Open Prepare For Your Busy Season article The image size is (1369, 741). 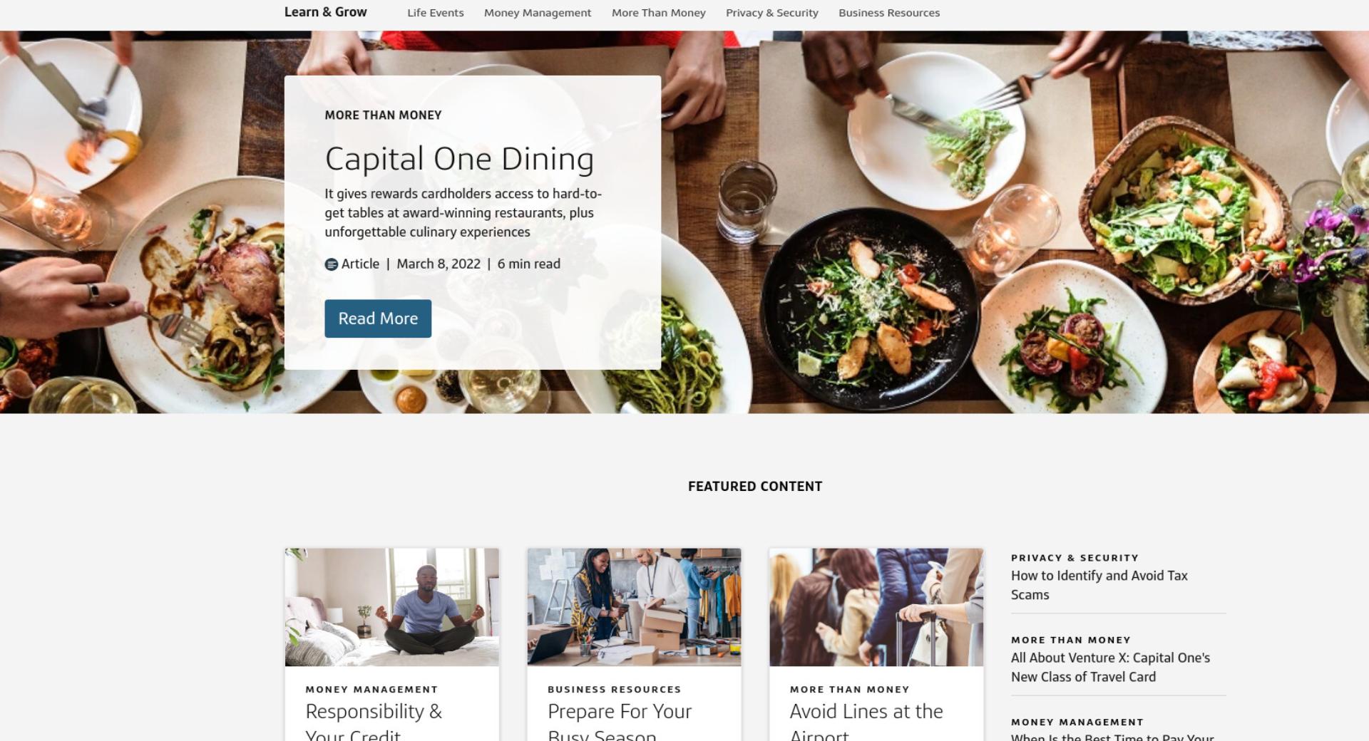(620, 721)
